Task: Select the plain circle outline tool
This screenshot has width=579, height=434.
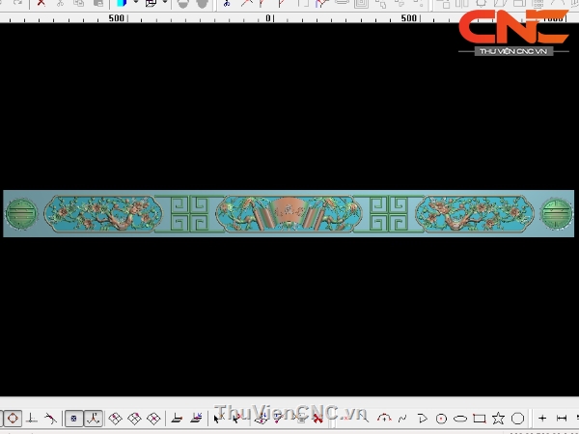Action: pos(517,419)
